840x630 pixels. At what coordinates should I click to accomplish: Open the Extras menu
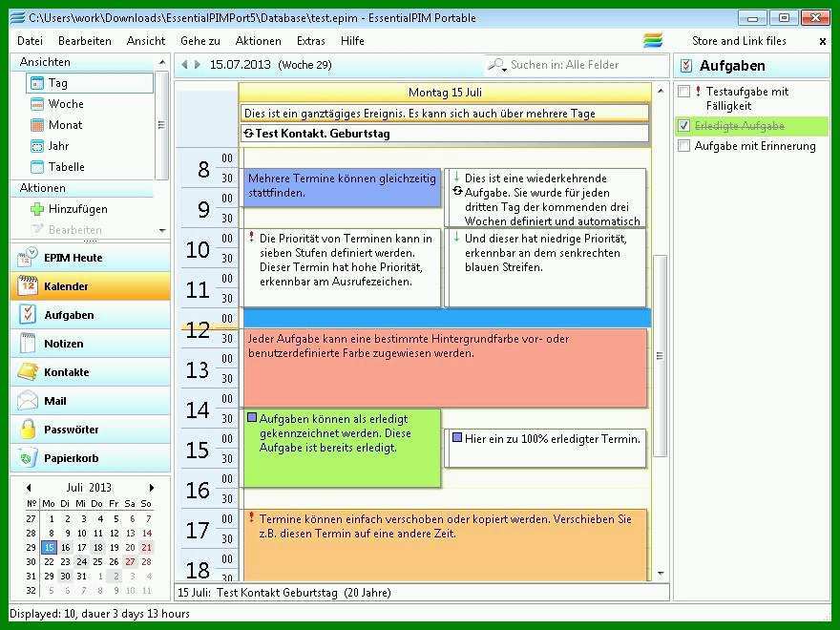pyautogui.click(x=311, y=41)
